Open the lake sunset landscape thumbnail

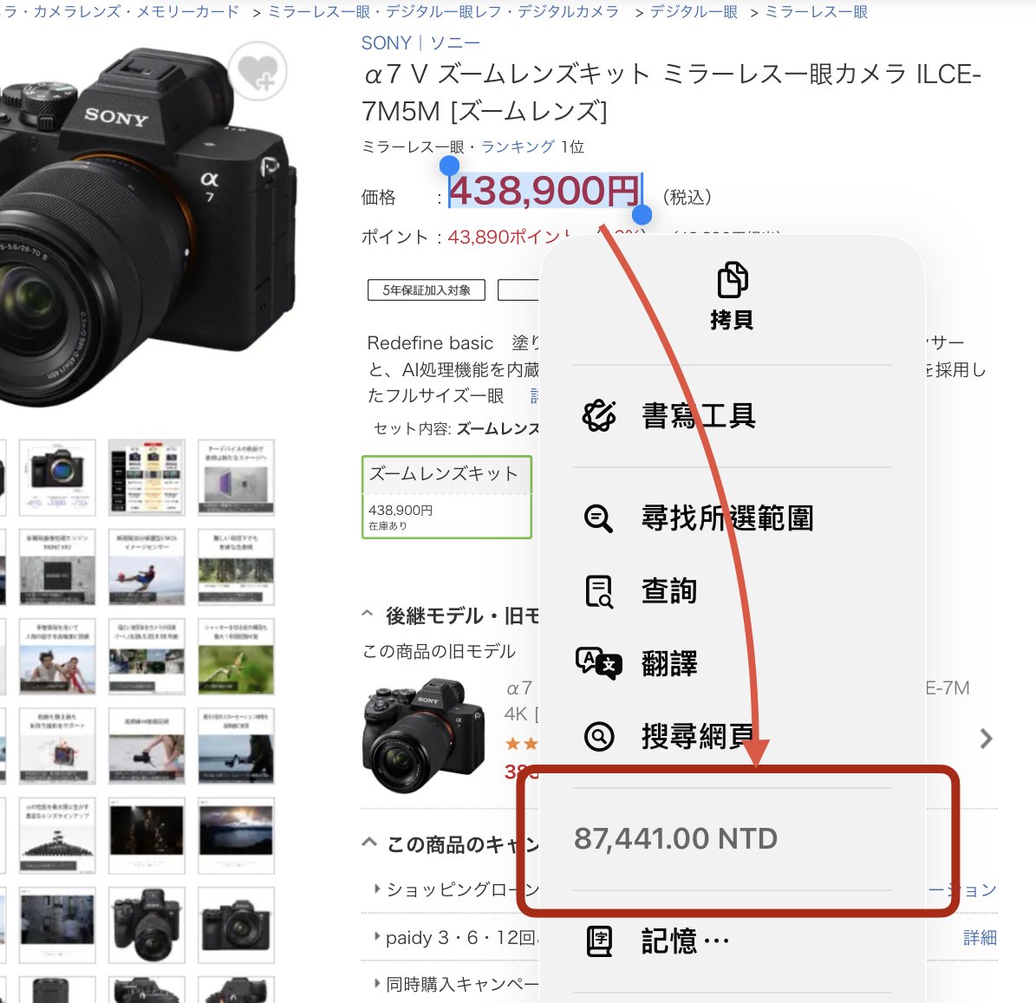click(236, 835)
